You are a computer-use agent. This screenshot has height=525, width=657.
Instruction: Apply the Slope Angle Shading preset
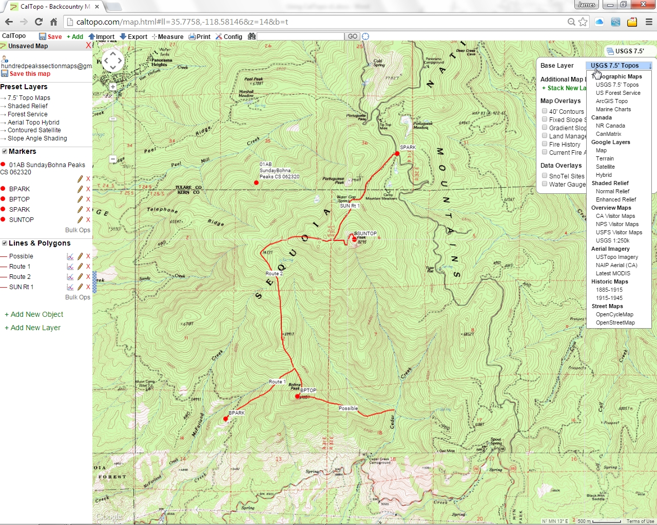point(37,138)
